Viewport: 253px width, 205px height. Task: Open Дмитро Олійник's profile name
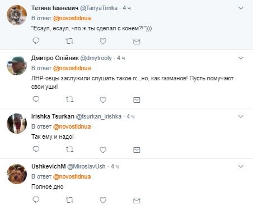(x=55, y=58)
